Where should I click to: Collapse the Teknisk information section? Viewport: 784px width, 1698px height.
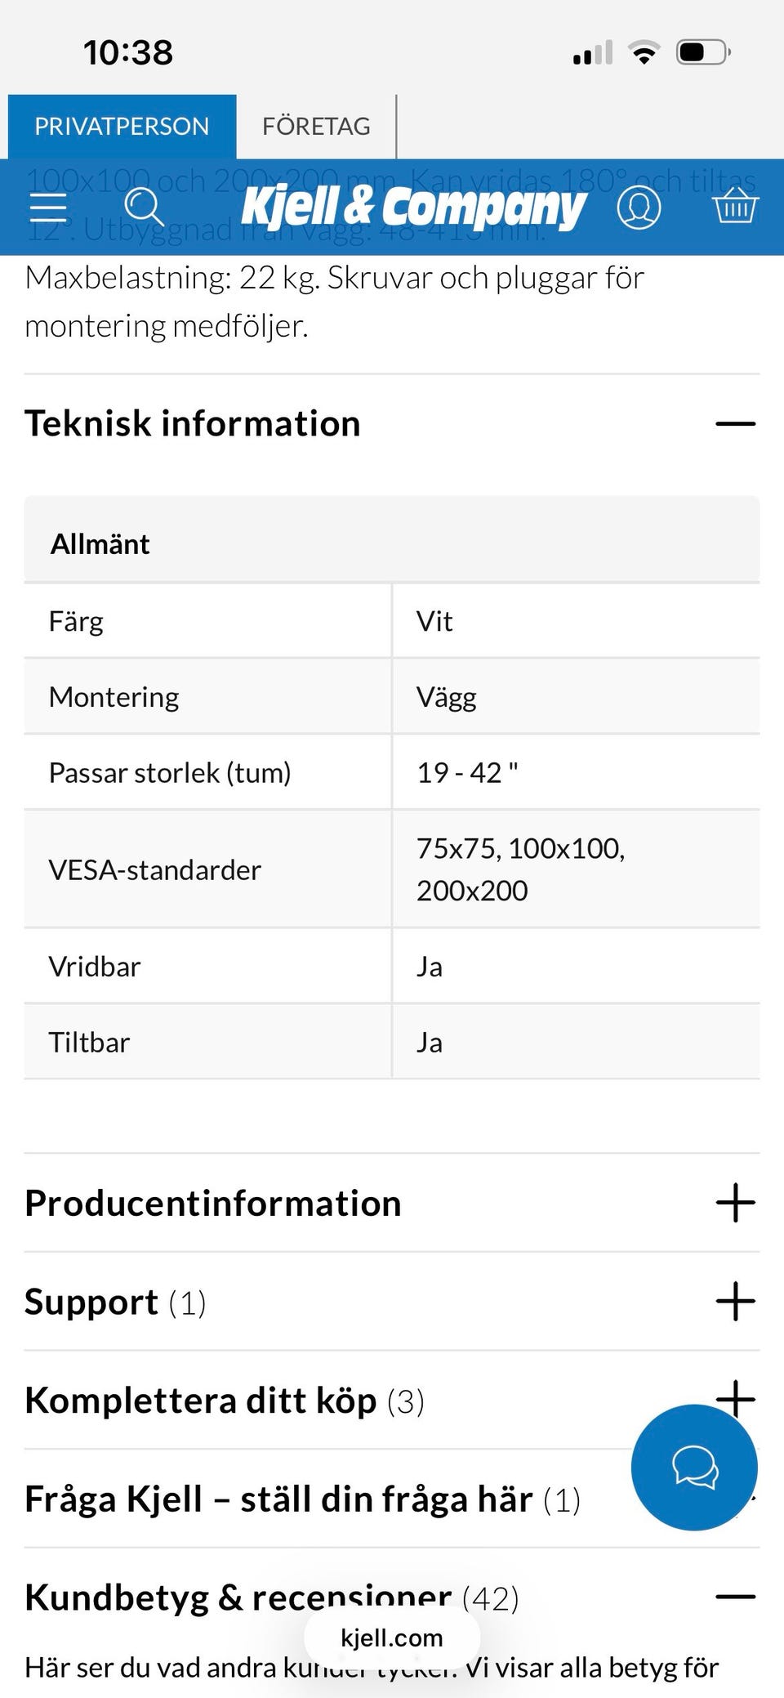tap(735, 424)
